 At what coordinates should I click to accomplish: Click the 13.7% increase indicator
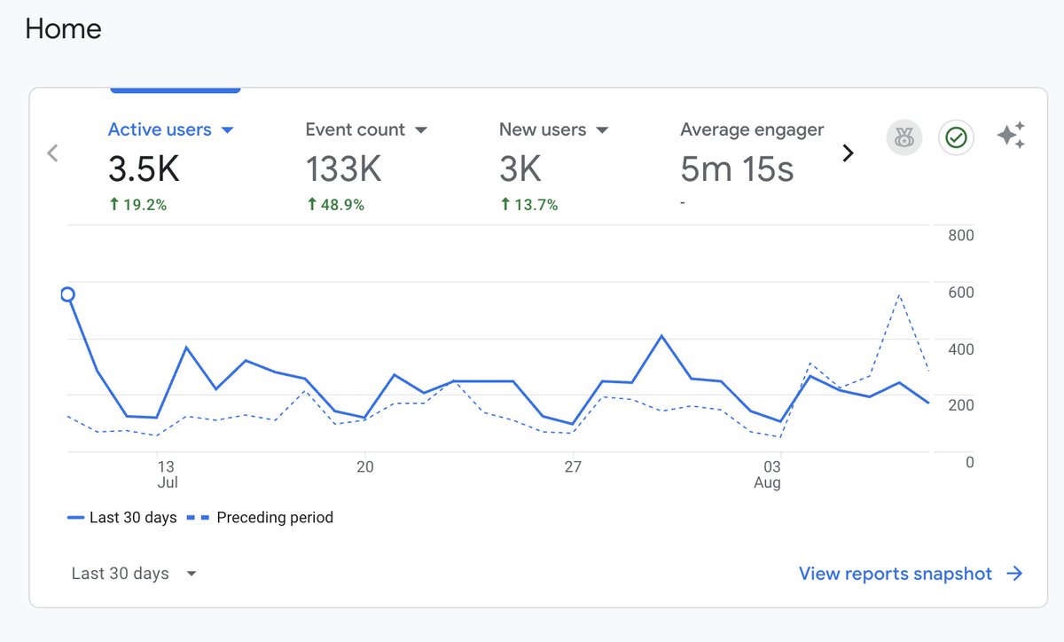529,204
